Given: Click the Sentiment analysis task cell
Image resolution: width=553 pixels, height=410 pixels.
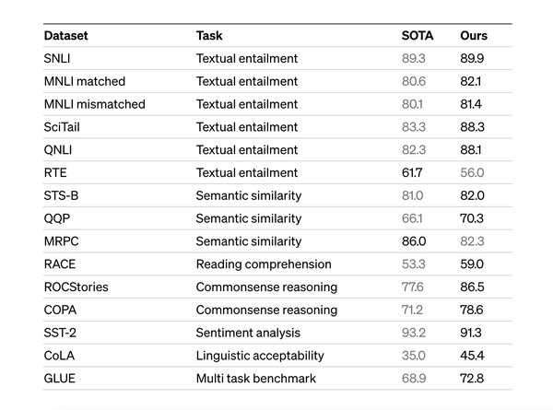Looking at the screenshot, I should [x=247, y=333].
